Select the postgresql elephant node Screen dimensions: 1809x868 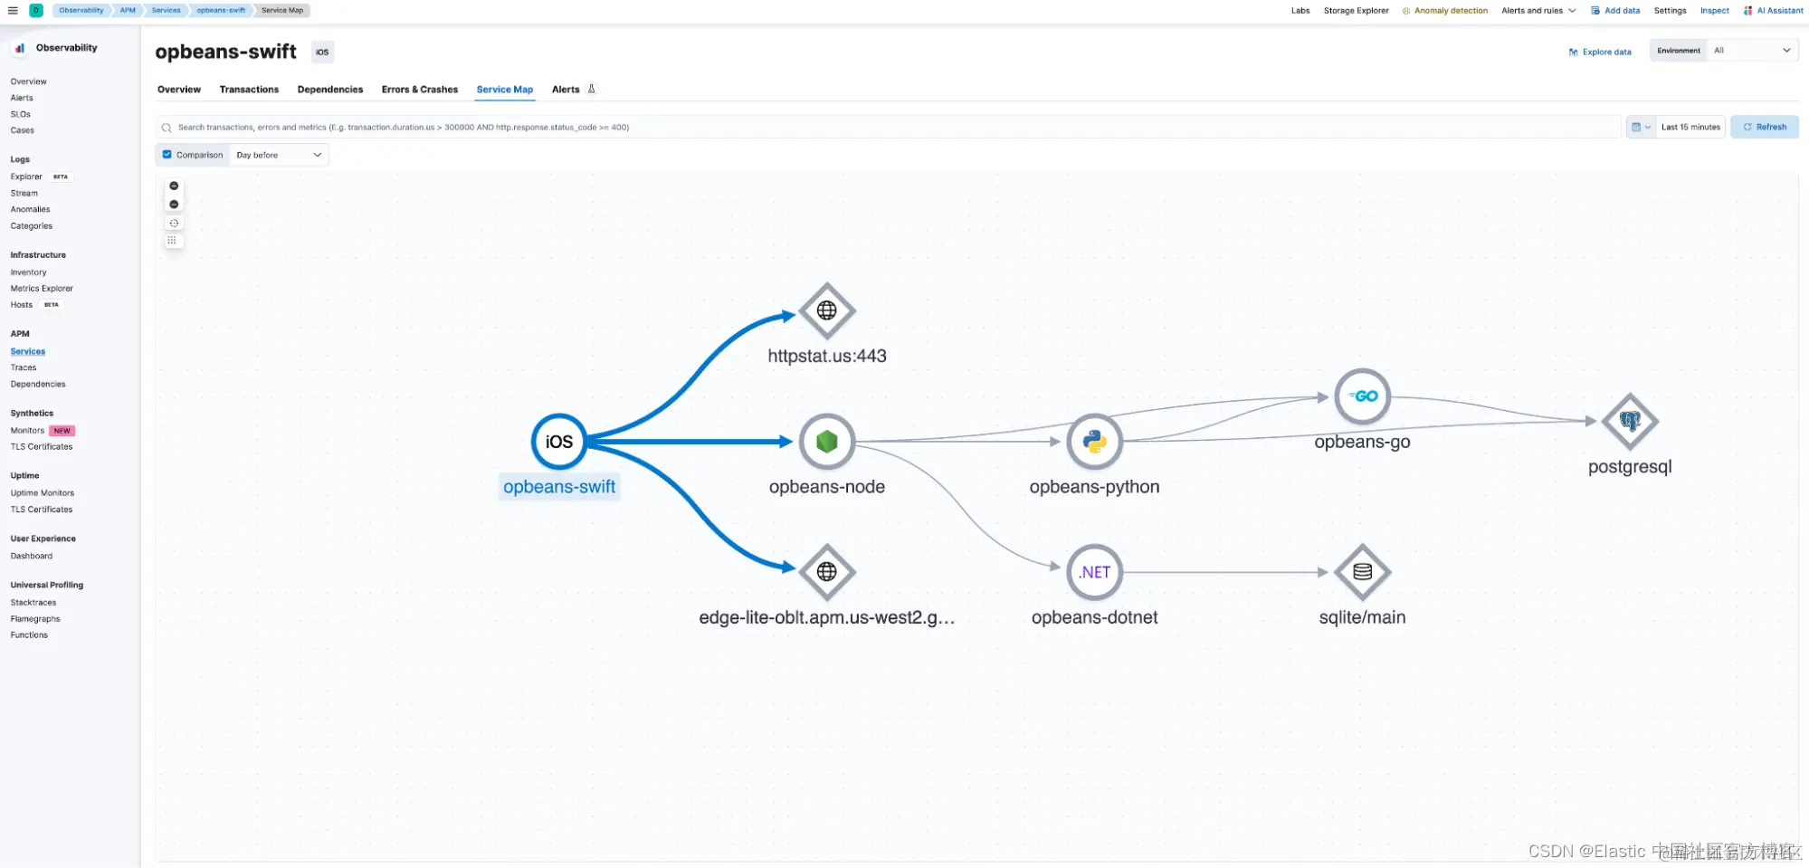pyautogui.click(x=1630, y=421)
